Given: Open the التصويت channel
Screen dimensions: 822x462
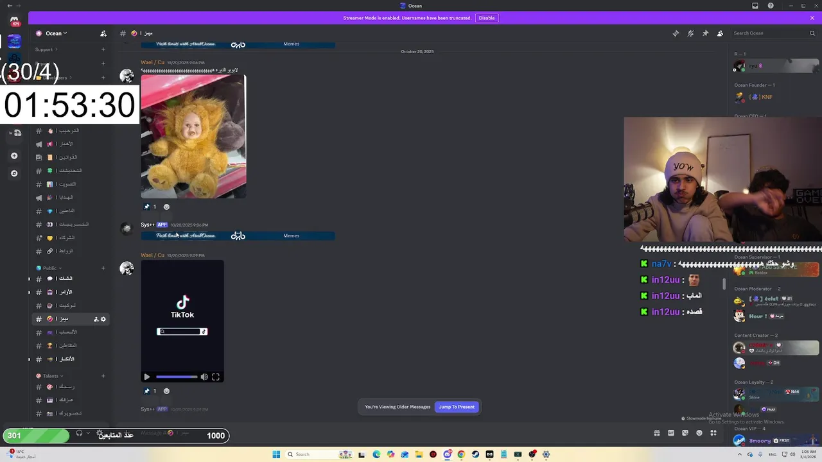Looking at the screenshot, I should click(71, 184).
